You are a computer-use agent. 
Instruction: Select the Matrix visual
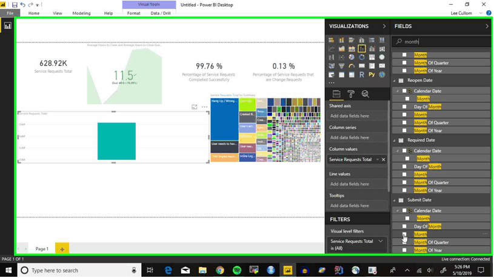352,74
